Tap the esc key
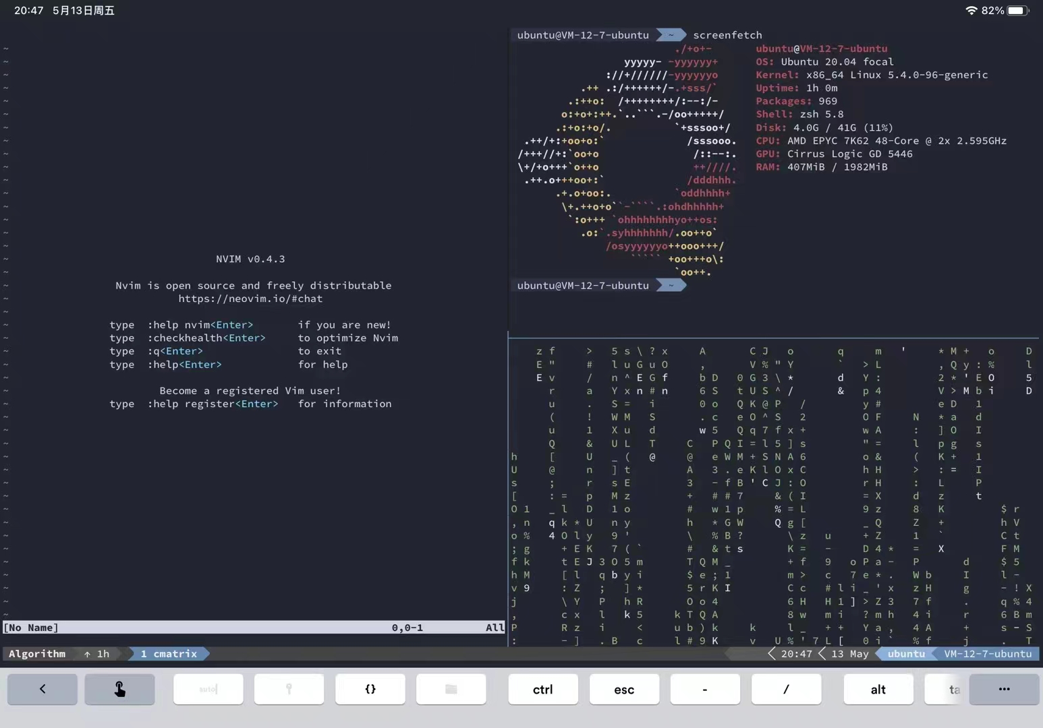Image resolution: width=1043 pixels, height=728 pixels. 624,689
